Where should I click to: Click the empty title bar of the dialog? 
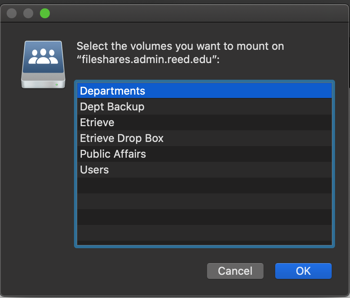pos(187,13)
